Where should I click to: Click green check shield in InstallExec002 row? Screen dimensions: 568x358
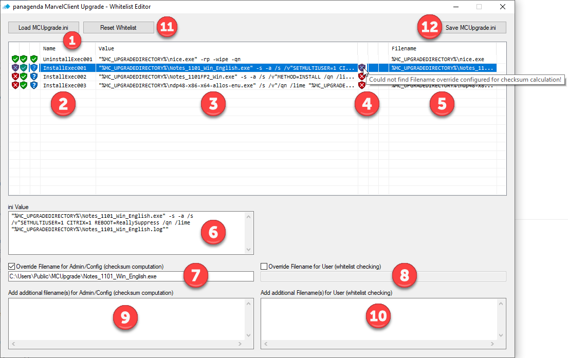pos(24,77)
